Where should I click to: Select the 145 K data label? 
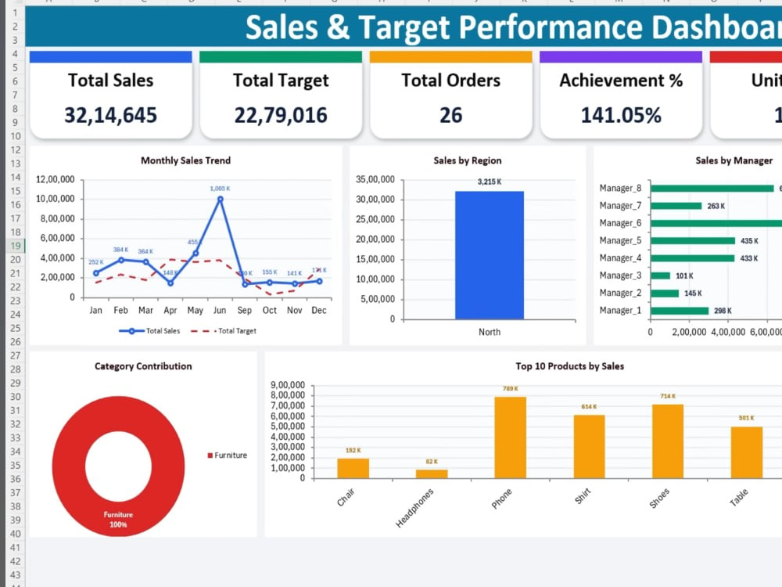coord(693,293)
